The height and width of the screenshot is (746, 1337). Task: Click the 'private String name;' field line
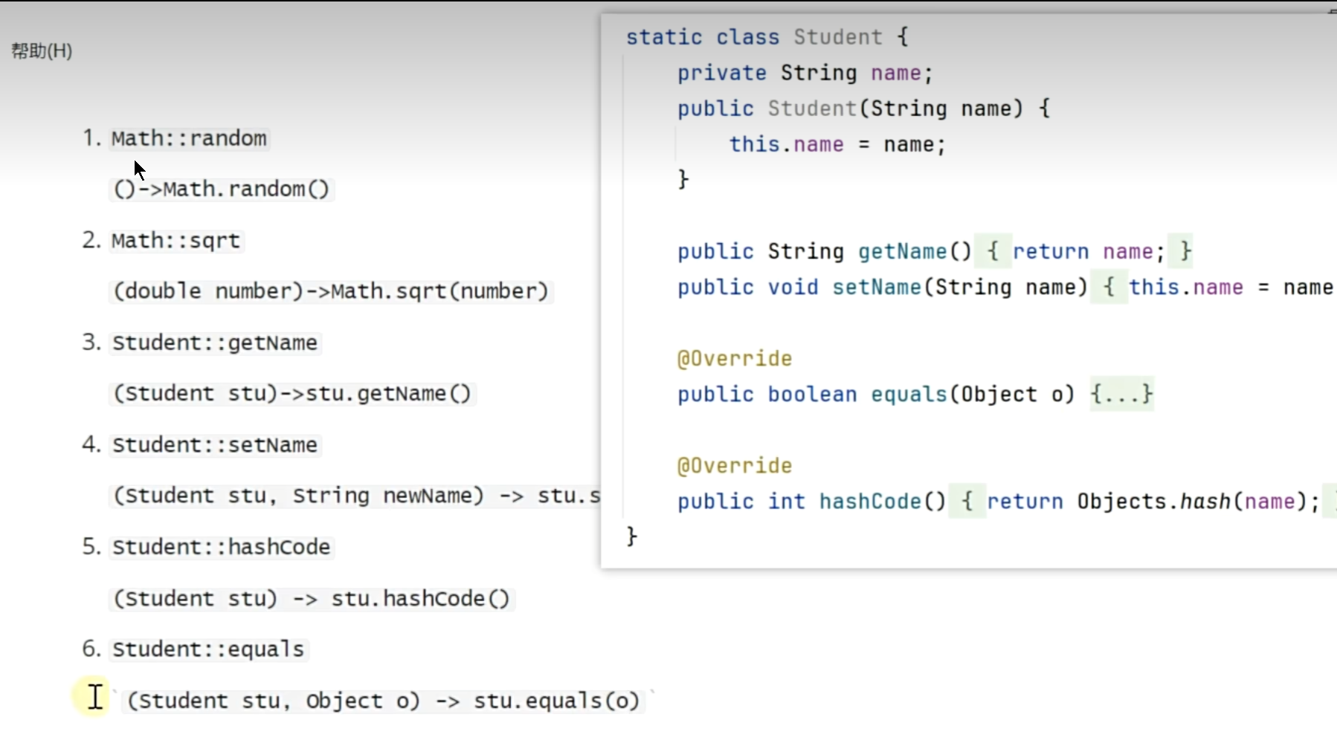coord(805,73)
